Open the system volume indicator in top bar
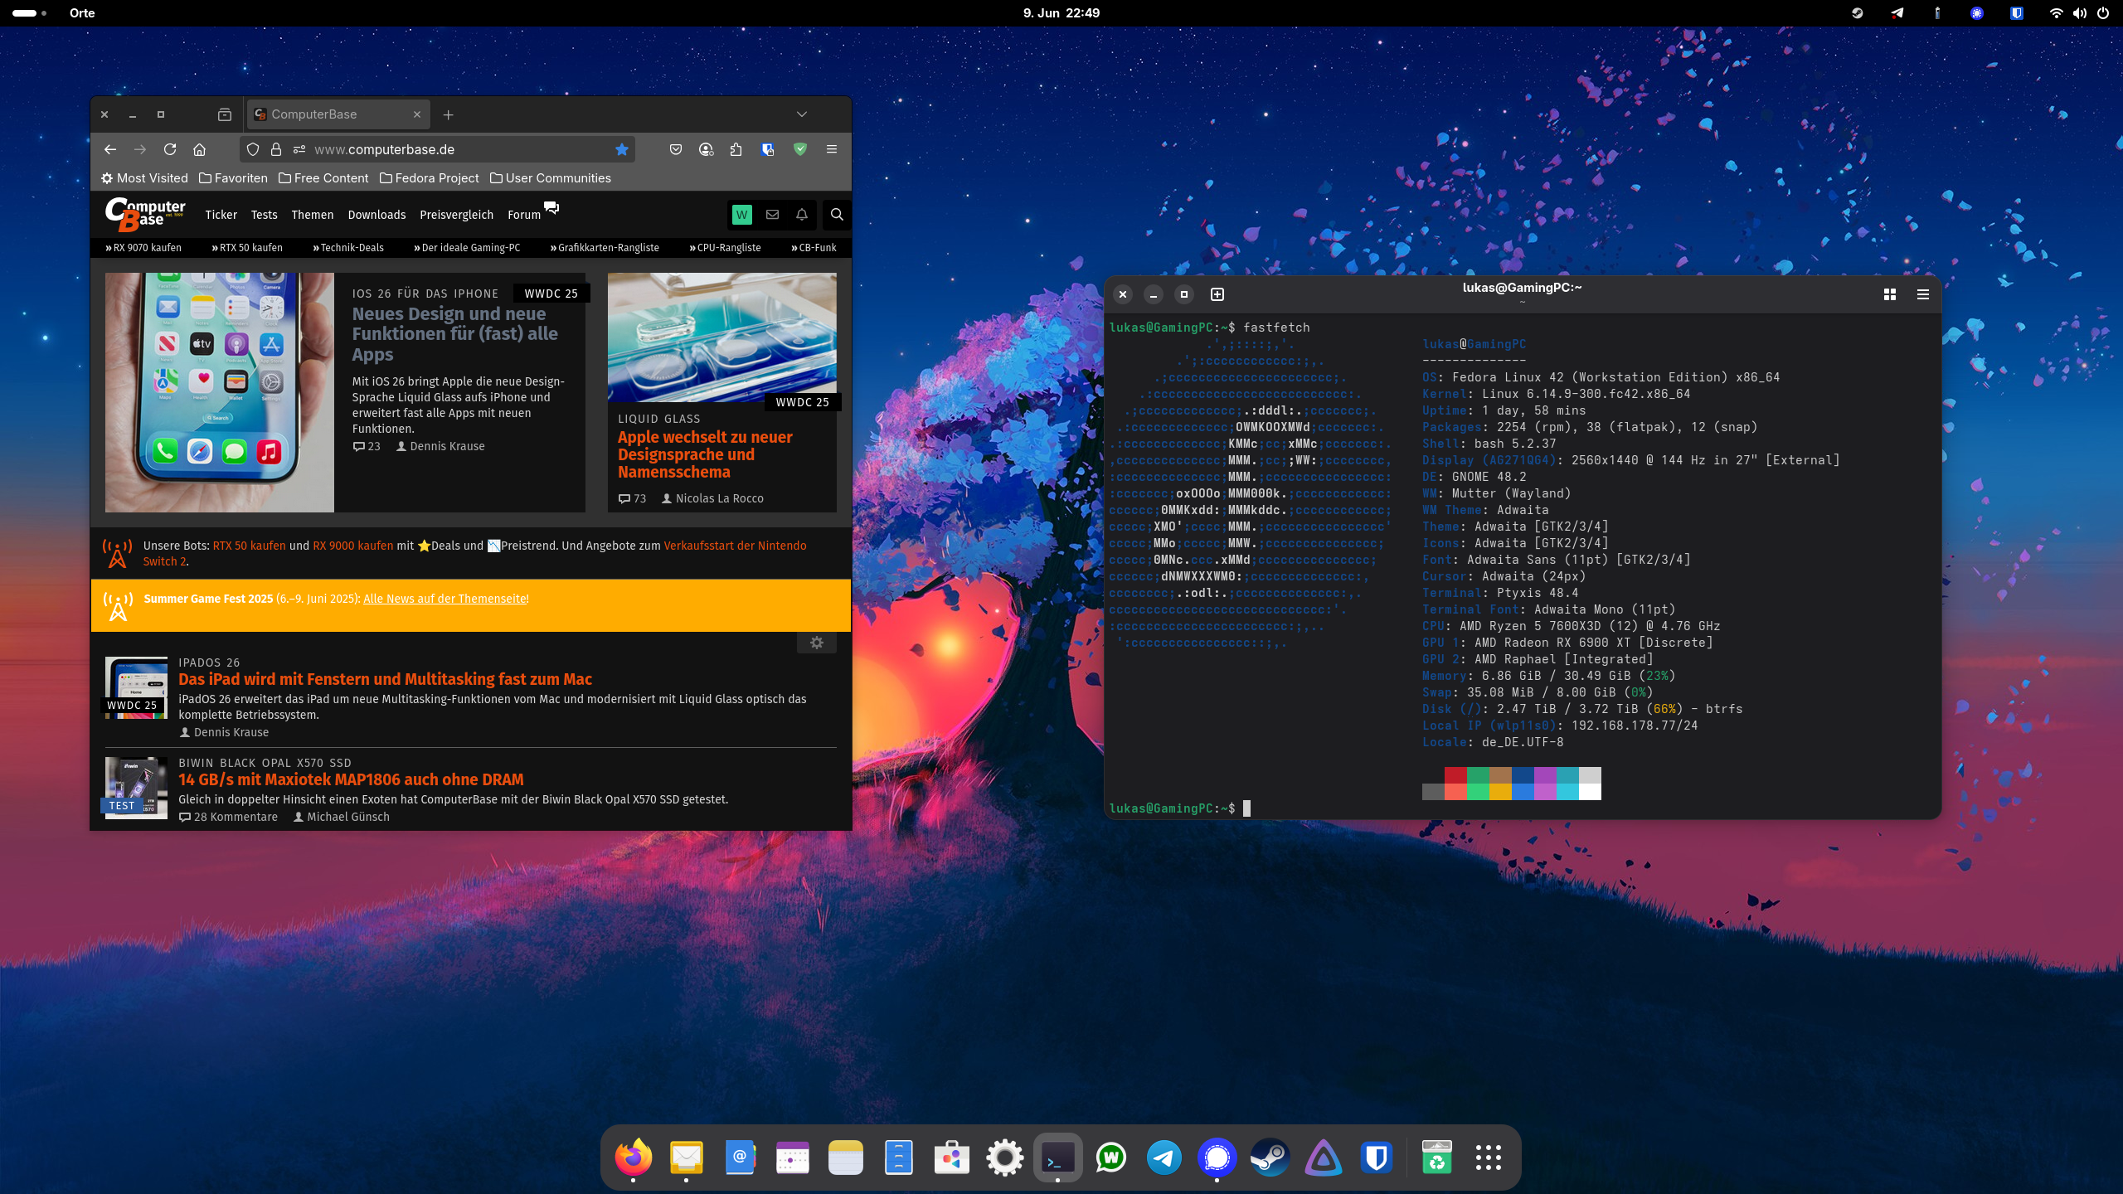 click(x=2080, y=13)
